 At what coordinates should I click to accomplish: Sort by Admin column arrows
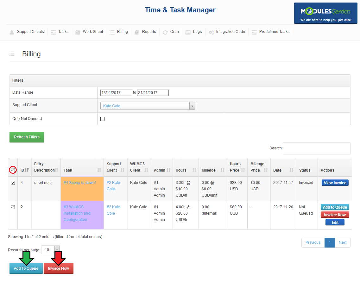[168, 170]
